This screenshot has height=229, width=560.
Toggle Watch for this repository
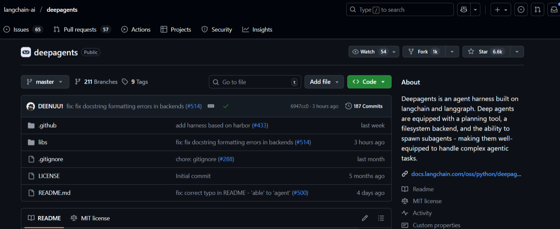pos(368,52)
